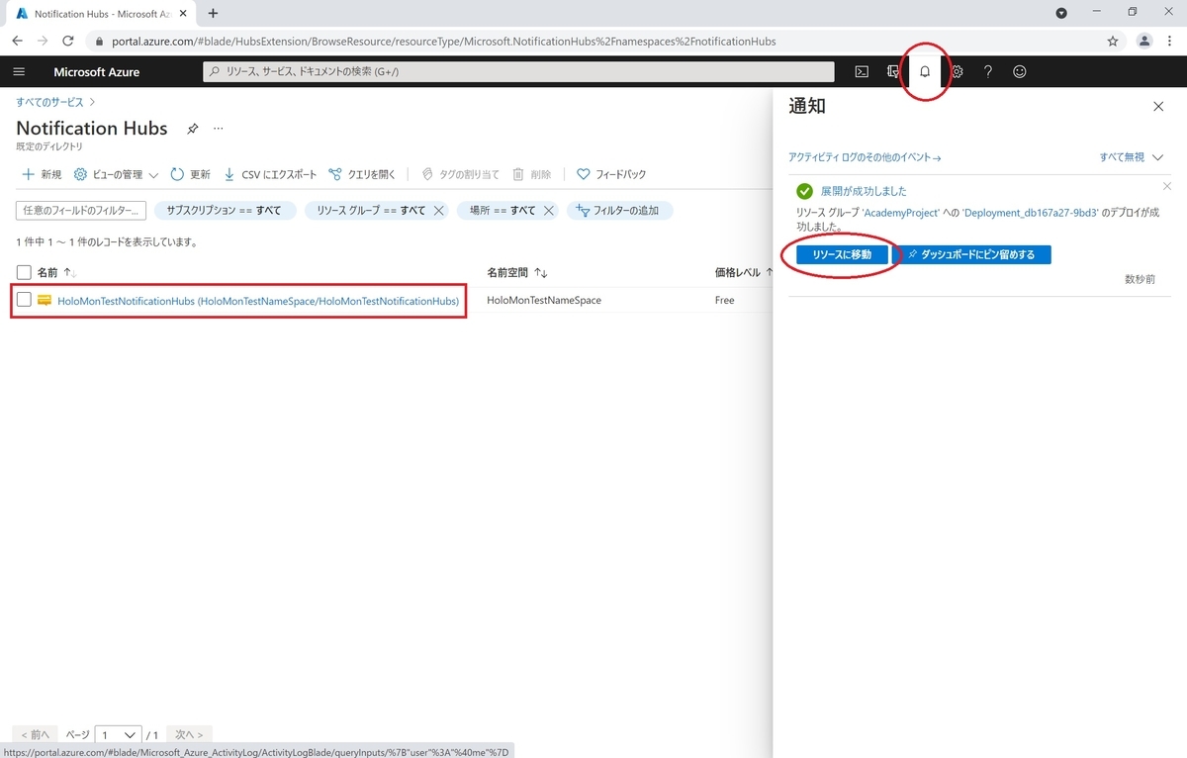Click フィードバック in the toolbar
This screenshot has width=1187, height=758.
coord(611,174)
